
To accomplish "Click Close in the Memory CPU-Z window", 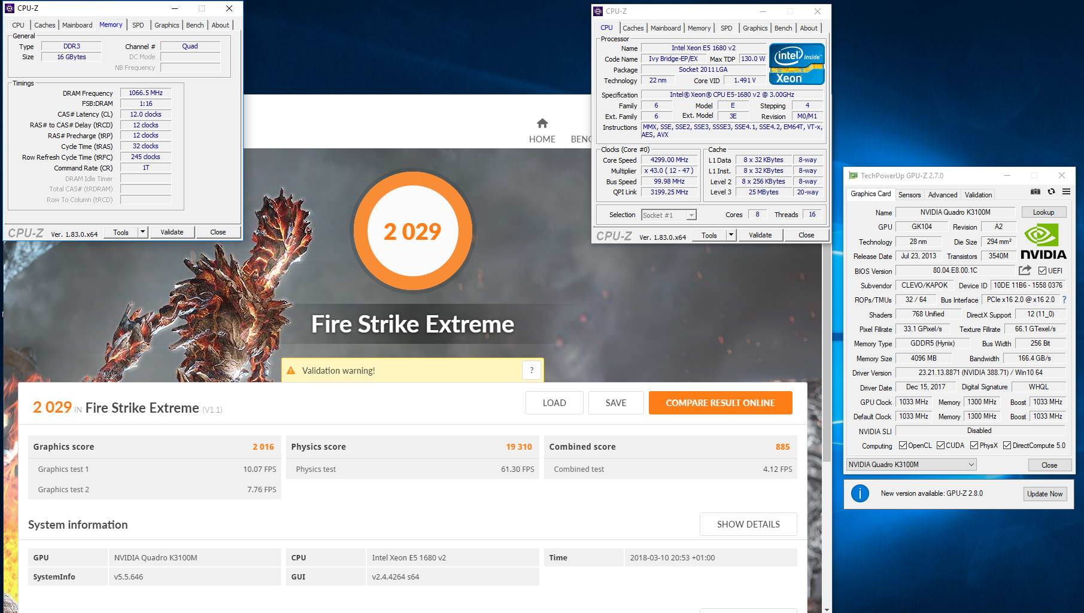I will 218,232.
